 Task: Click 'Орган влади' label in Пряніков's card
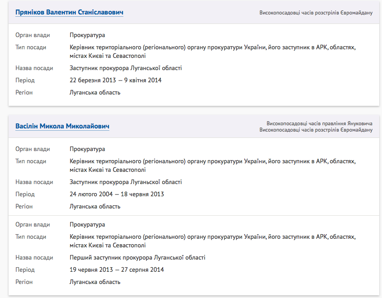coord(33,35)
